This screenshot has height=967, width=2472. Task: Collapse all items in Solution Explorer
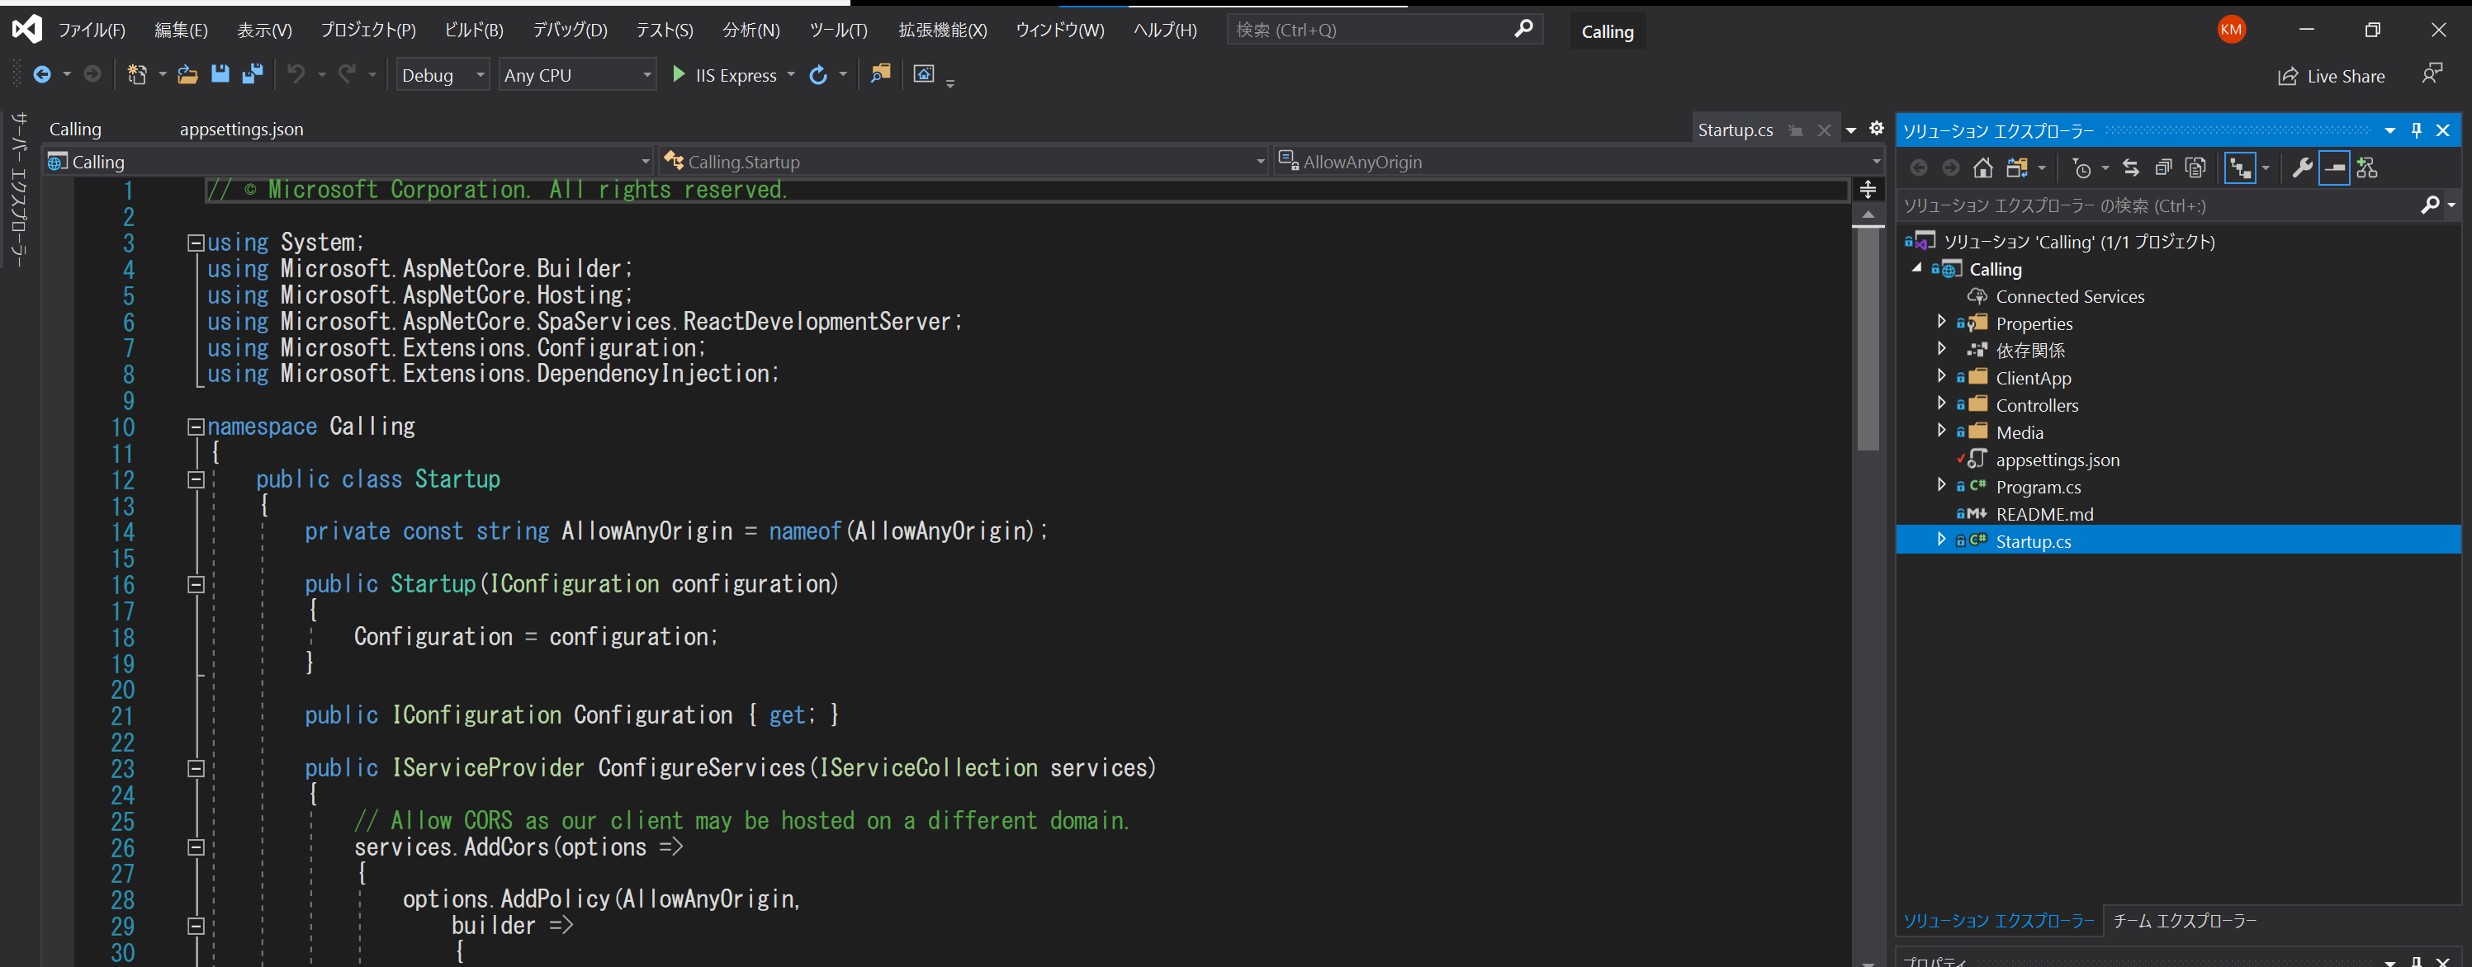tap(2163, 167)
